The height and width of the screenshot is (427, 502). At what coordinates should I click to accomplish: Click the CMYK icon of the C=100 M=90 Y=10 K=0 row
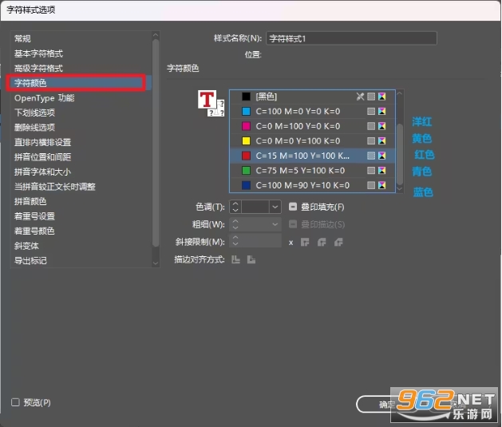pyautogui.click(x=382, y=185)
